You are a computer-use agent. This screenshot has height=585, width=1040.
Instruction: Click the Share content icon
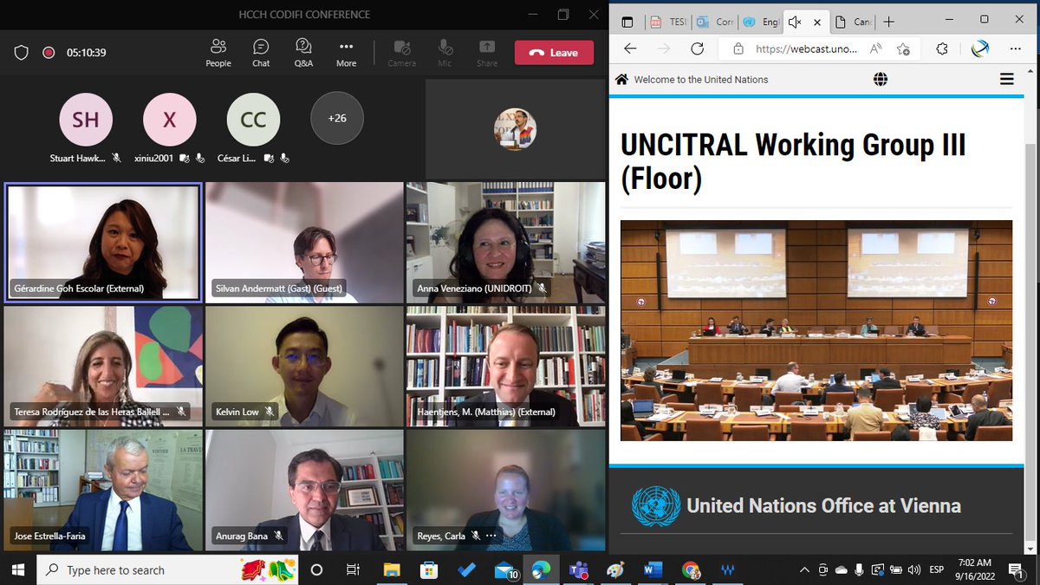click(486, 52)
